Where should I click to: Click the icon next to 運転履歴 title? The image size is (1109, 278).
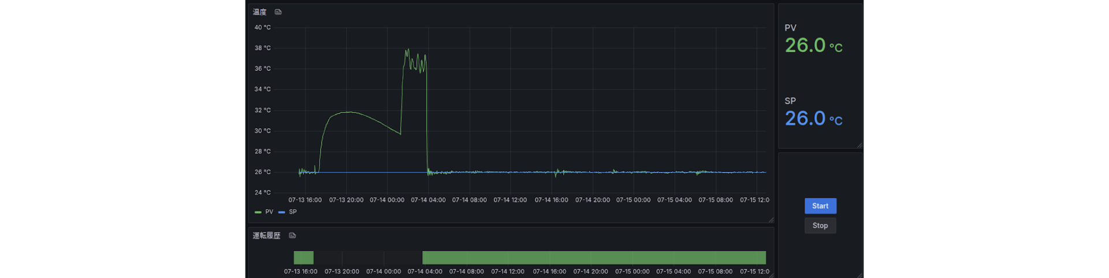(292, 235)
